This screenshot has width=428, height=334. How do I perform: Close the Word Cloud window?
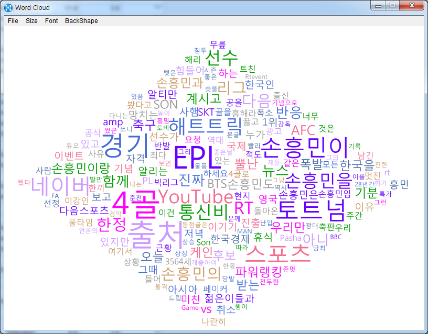(412, 6)
